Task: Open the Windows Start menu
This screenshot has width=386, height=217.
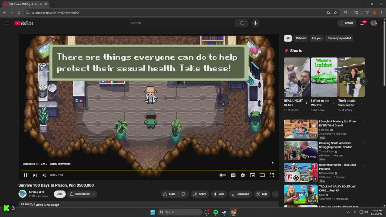Action: (153, 212)
